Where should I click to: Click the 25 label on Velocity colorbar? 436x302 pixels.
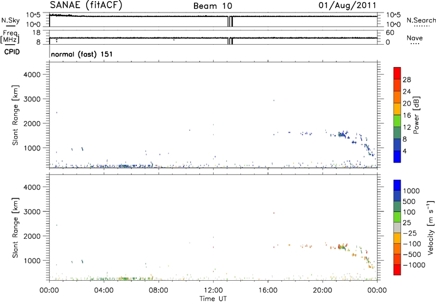[407, 222]
